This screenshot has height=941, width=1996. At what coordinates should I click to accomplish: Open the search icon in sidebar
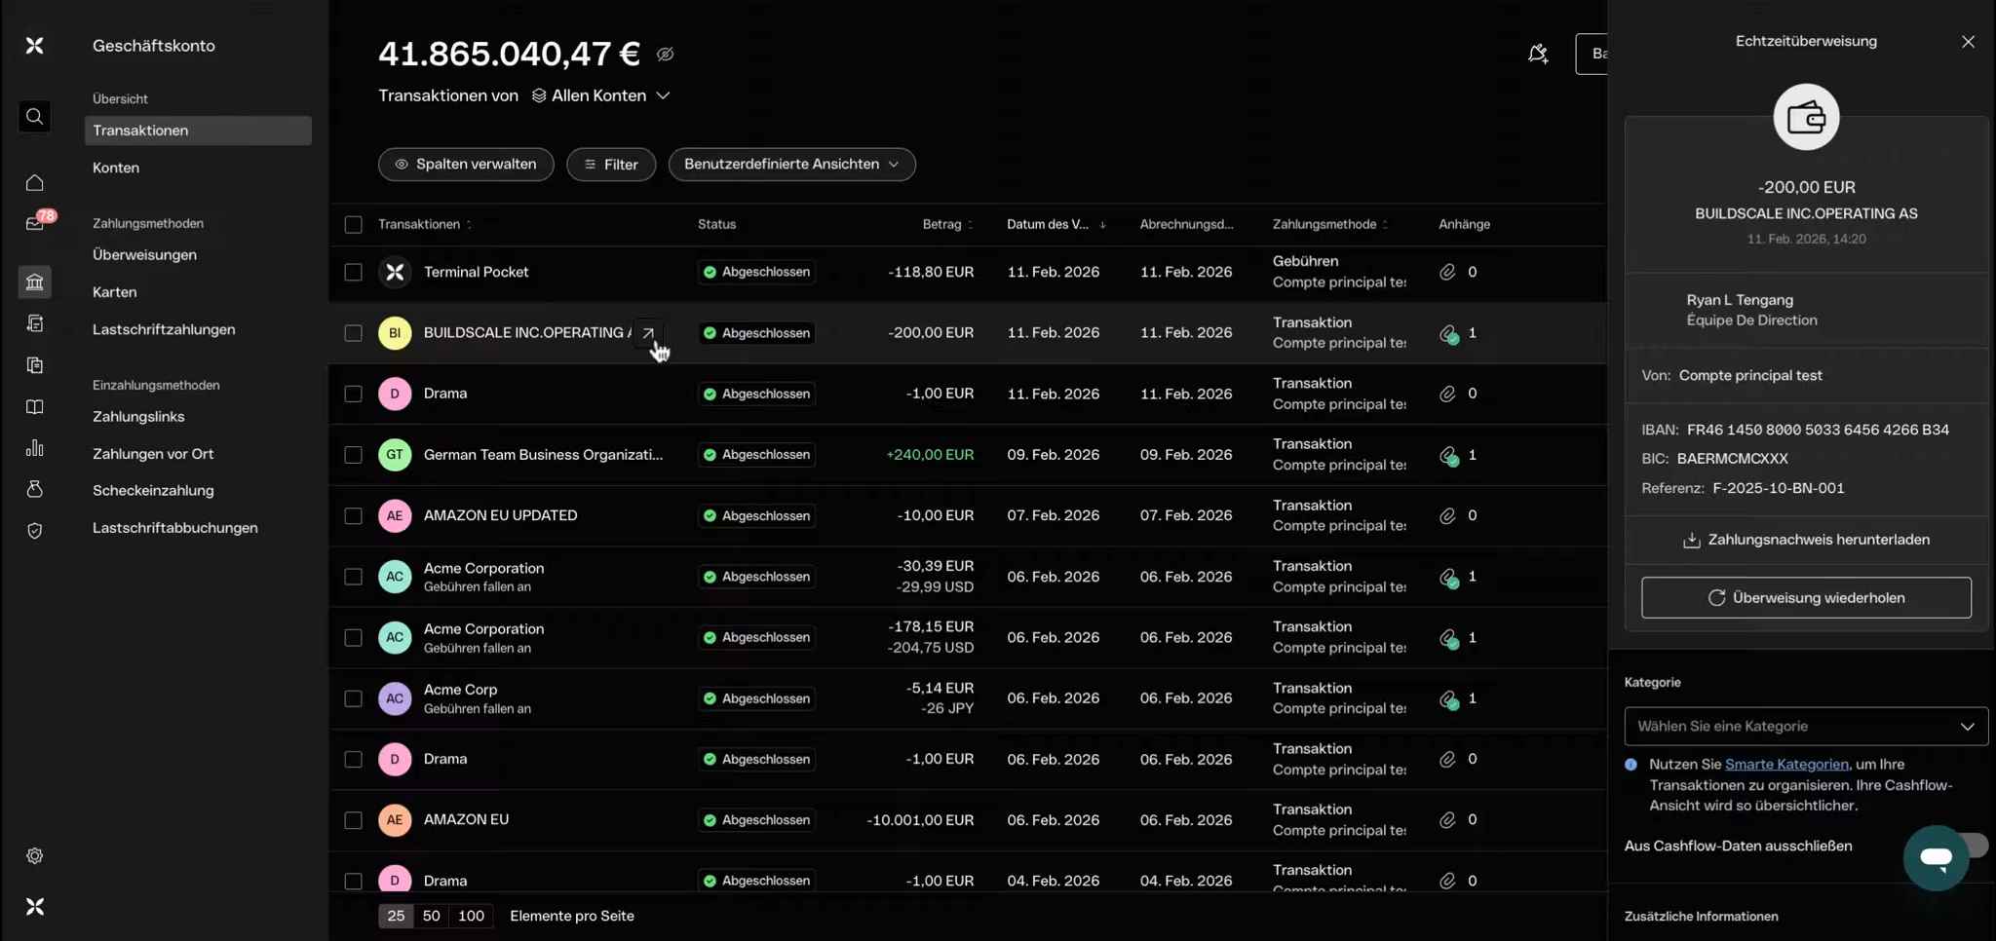point(35,117)
